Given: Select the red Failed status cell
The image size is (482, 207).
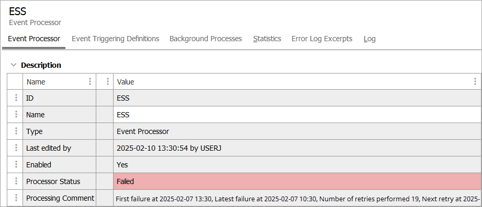Looking at the screenshot, I should [x=297, y=181].
